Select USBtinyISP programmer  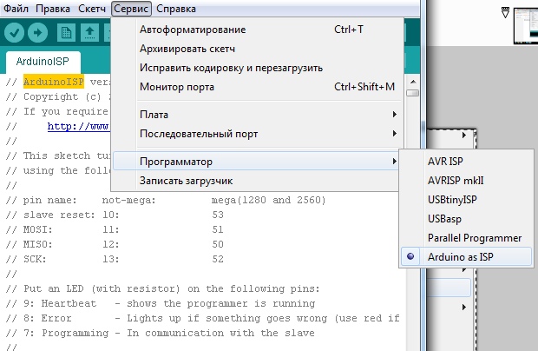466,200
